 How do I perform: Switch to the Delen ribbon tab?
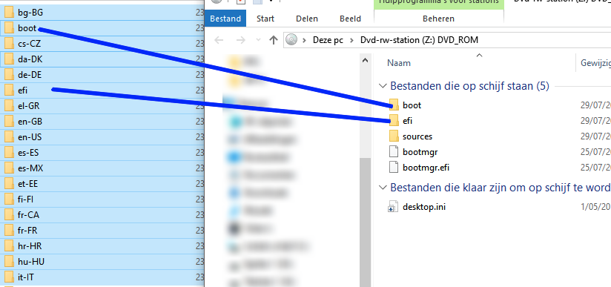tap(307, 19)
